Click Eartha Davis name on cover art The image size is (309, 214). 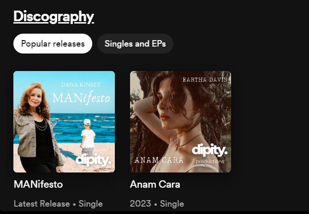point(205,80)
